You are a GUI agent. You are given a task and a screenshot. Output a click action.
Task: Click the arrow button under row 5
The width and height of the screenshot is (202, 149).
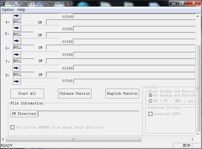(17, 41)
